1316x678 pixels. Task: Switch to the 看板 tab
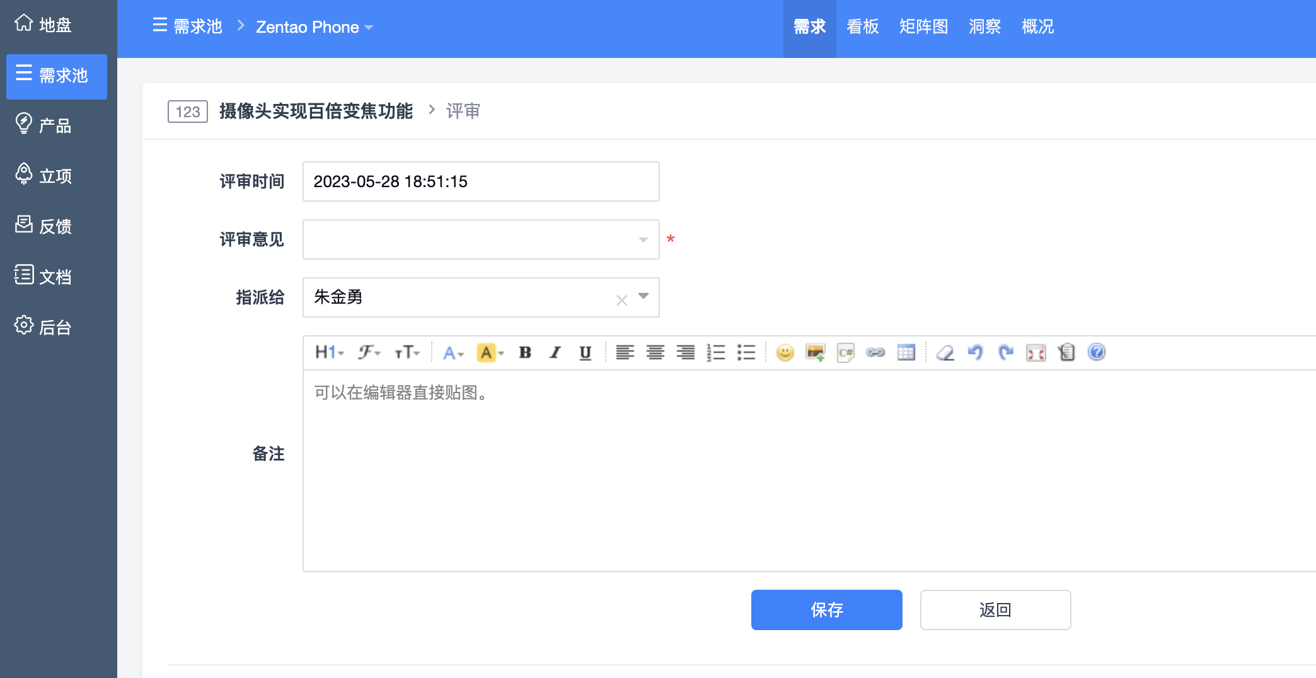(x=862, y=27)
